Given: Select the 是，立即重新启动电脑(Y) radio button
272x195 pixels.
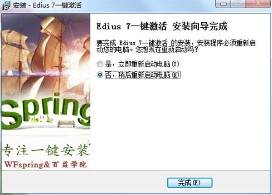Looking at the screenshot, I should (x=100, y=64).
